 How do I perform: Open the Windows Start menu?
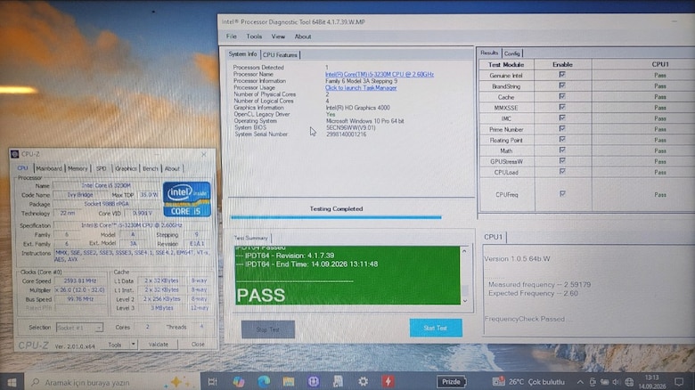pyautogui.click(x=12, y=382)
